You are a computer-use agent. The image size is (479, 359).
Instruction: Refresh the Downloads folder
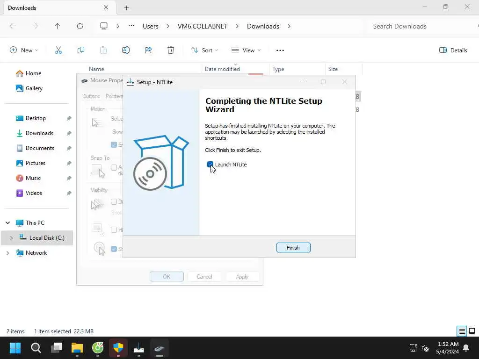coord(80,26)
